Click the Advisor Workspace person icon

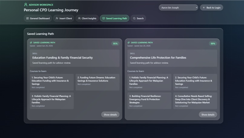coord(26,5)
